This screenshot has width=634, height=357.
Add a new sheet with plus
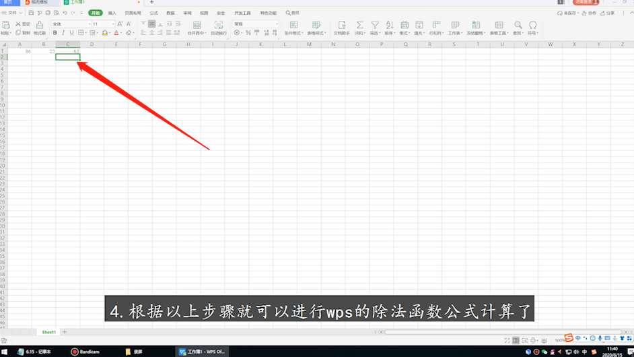point(65,332)
